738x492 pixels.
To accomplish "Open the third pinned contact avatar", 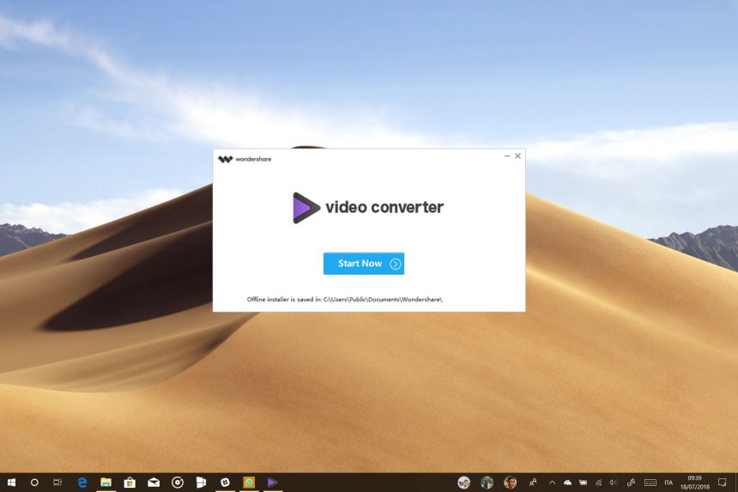I will [510, 482].
